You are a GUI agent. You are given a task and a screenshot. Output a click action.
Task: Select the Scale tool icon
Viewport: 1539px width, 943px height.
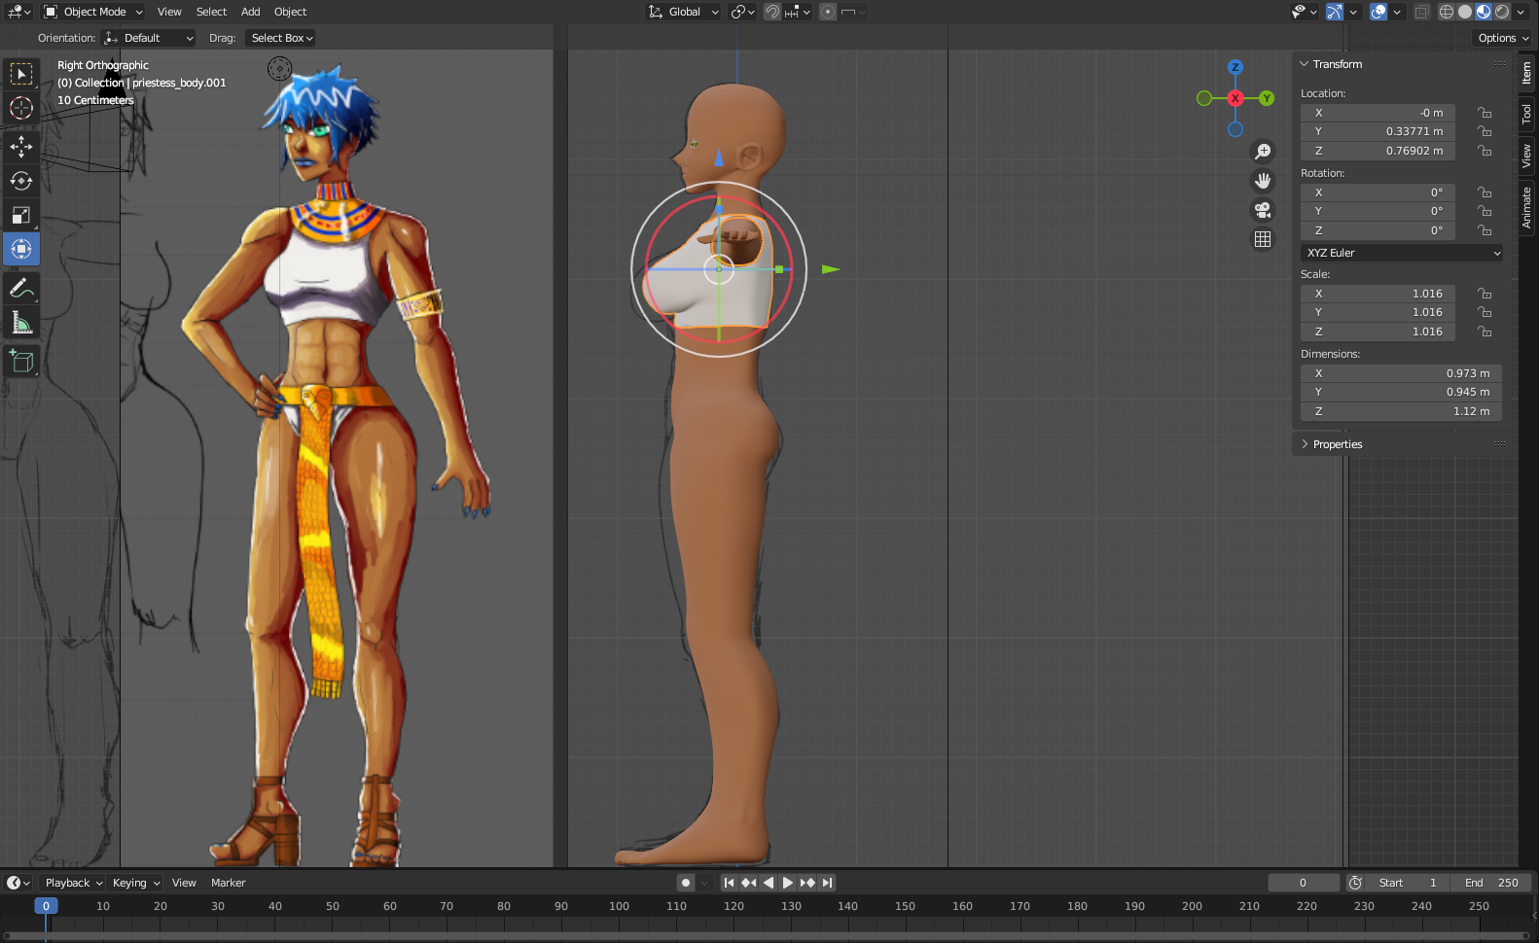tap(21, 215)
